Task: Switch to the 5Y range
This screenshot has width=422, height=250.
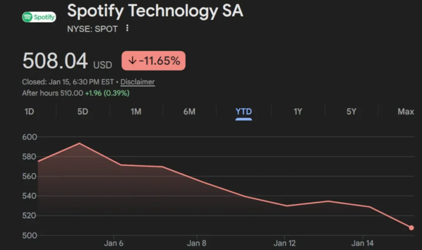Action: (352, 111)
